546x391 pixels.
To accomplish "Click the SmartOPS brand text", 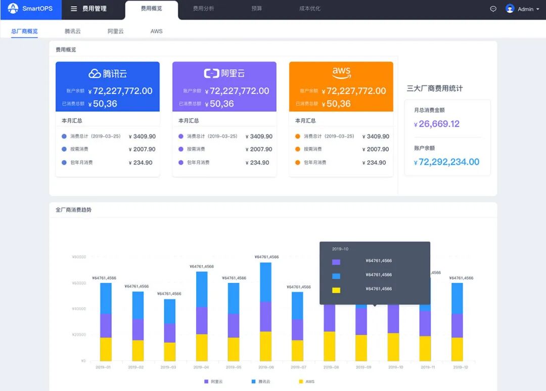I will (x=37, y=9).
